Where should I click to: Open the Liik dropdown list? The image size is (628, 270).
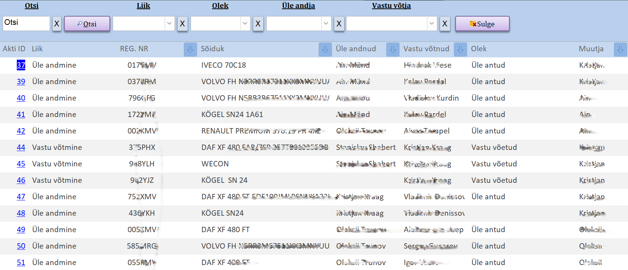(169, 24)
